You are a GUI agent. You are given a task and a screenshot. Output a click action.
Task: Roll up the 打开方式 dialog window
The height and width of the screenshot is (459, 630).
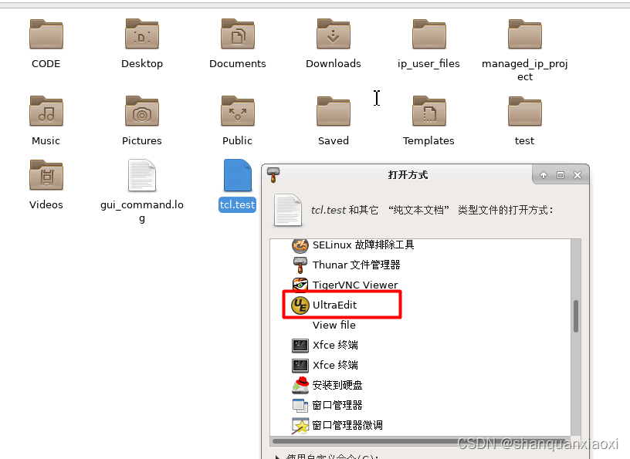(544, 175)
